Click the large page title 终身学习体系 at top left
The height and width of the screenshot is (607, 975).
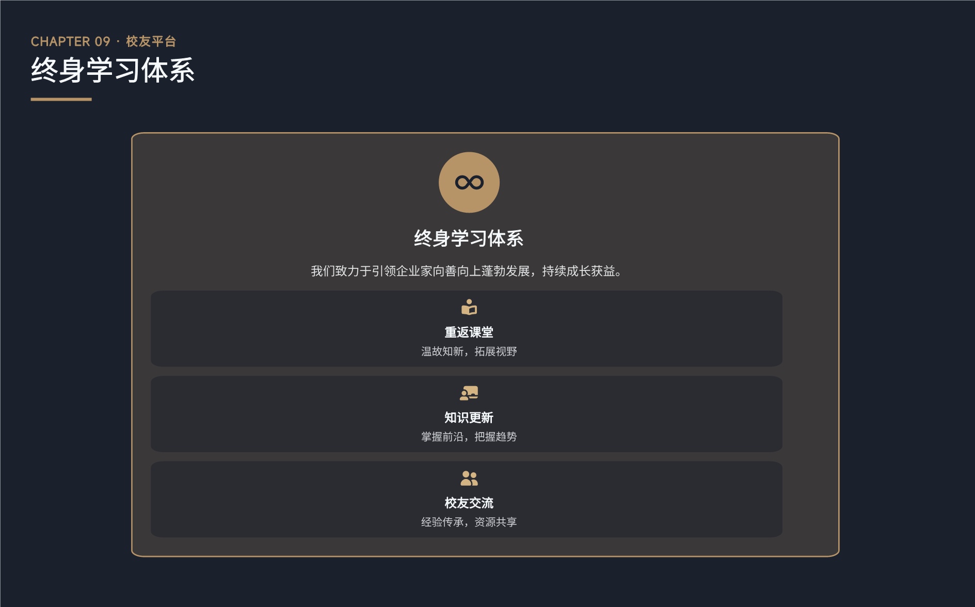tap(113, 70)
